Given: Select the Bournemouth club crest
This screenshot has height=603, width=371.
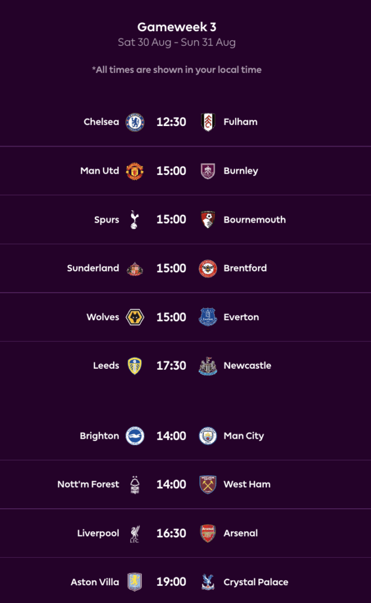Looking at the screenshot, I should [x=209, y=219].
